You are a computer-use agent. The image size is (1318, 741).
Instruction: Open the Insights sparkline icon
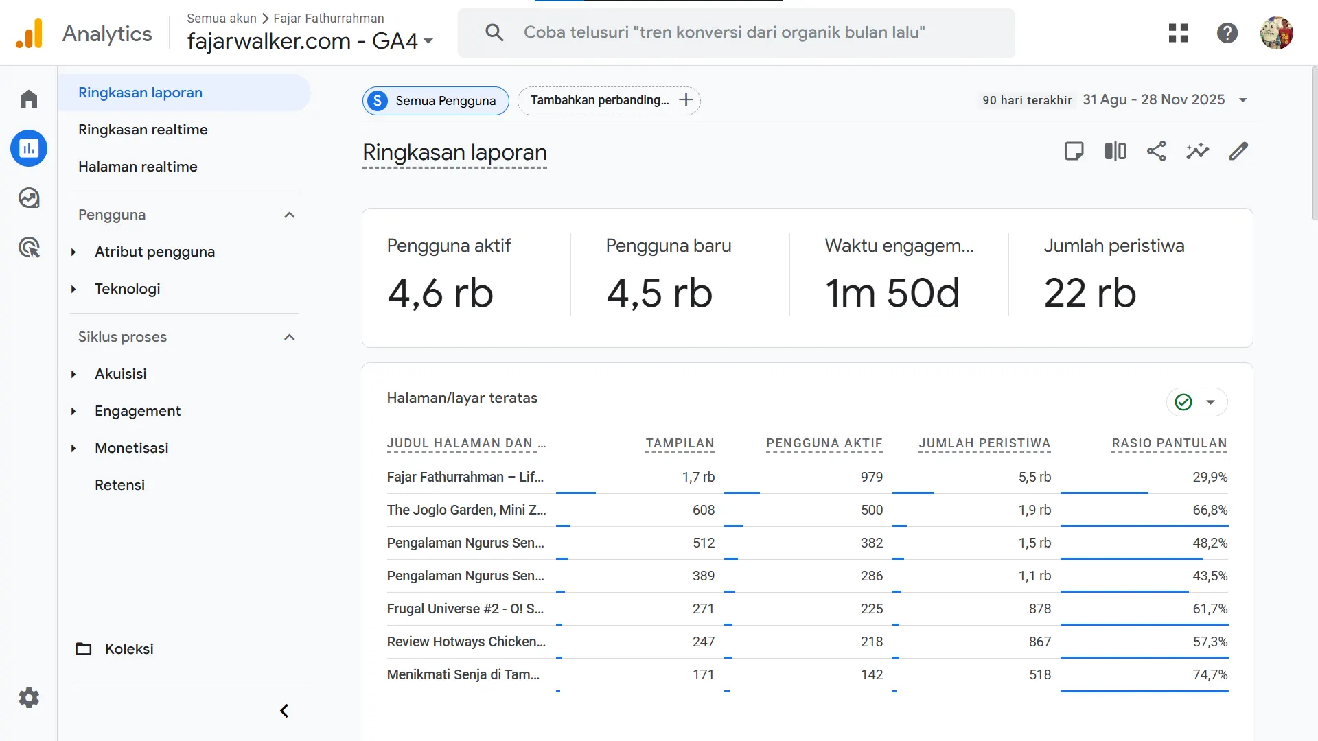click(x=1197, y=151)
